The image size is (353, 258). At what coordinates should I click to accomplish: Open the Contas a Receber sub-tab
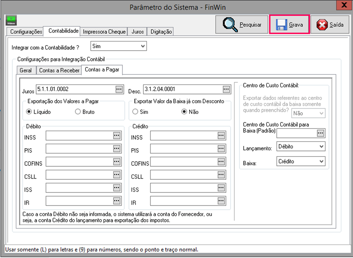[x=59, y=70]
